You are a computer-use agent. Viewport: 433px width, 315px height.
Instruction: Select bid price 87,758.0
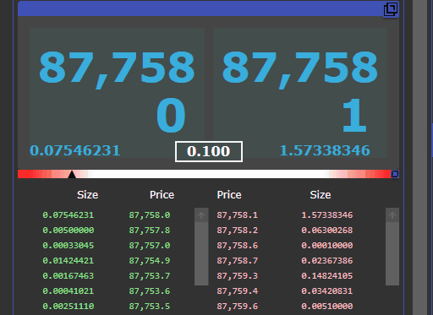tap(150, 215)
